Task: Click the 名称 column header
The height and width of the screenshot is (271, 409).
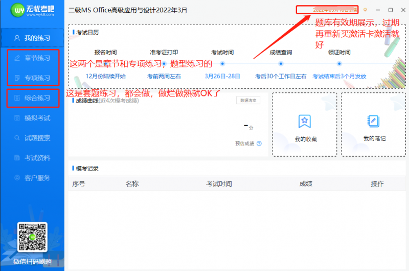Action: tap(132, 184)
